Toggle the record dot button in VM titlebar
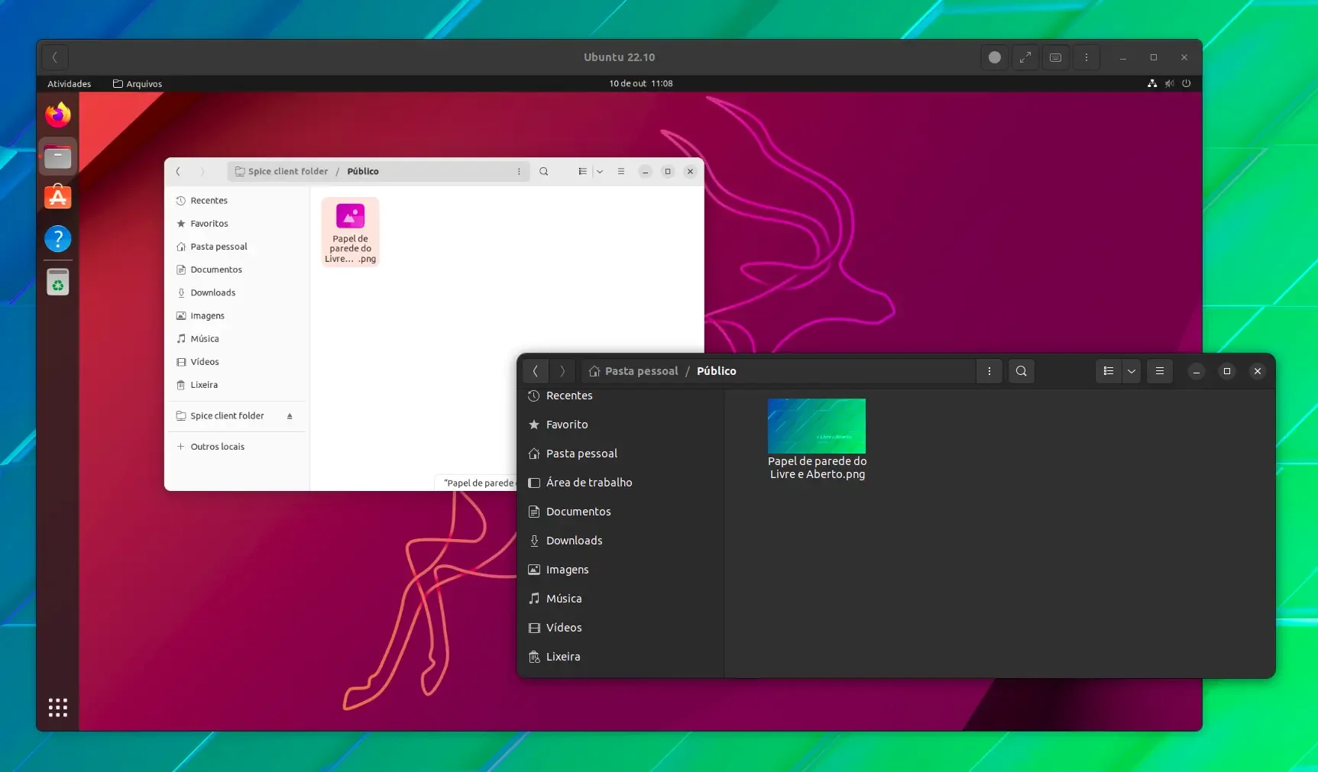The width and height of the screenshot is (1318, 772). (x=994, y=57)
